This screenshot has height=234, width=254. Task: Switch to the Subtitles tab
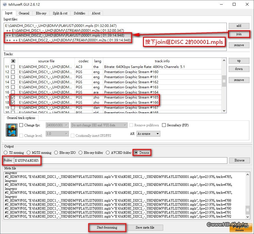pos(79,13)
